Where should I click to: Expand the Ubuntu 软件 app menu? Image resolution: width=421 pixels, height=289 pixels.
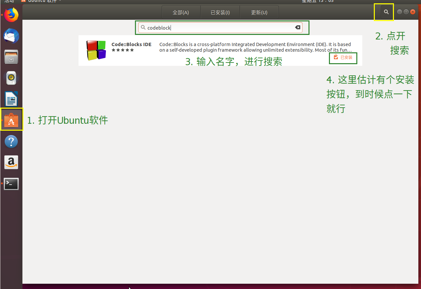[41, 1]
